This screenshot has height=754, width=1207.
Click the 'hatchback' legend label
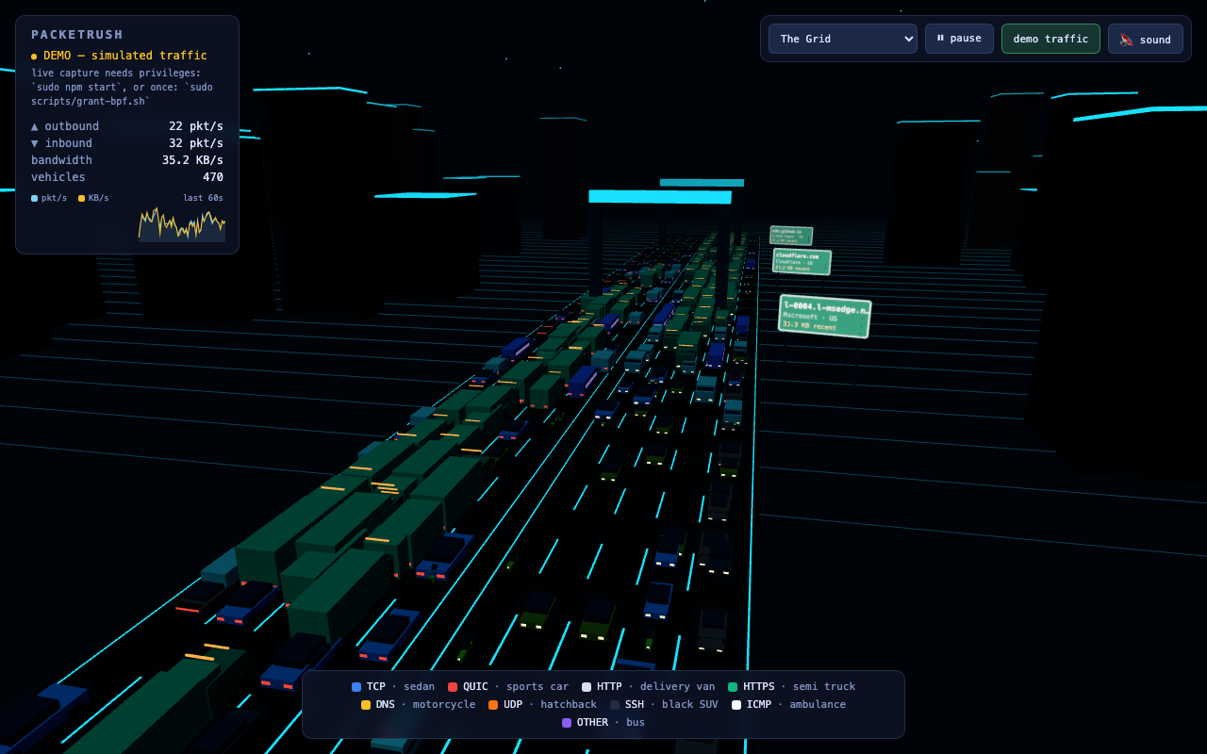[569, 705]
